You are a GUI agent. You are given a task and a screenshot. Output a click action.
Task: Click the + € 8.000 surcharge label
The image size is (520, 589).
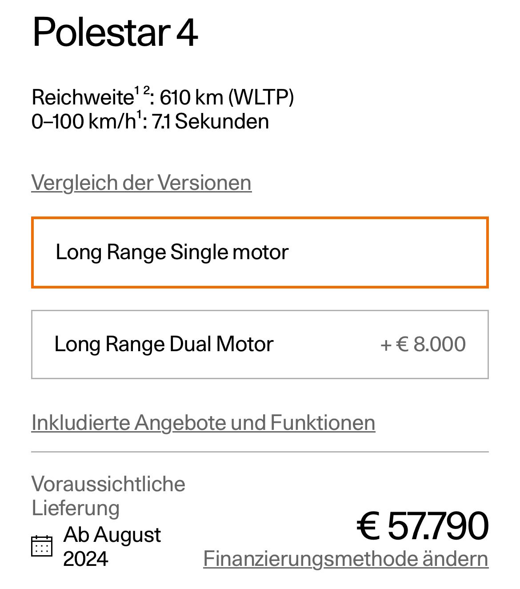[423, 344]
